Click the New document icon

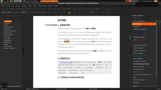tap(3, 9)
